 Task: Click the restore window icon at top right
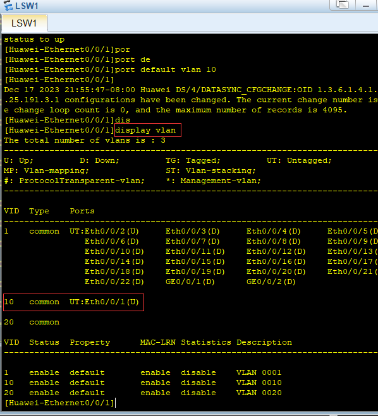343,5
